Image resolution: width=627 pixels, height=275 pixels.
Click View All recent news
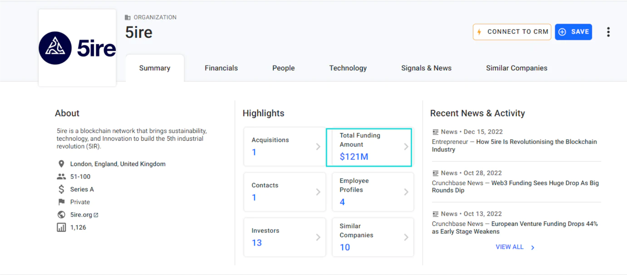tap(509, 247)
